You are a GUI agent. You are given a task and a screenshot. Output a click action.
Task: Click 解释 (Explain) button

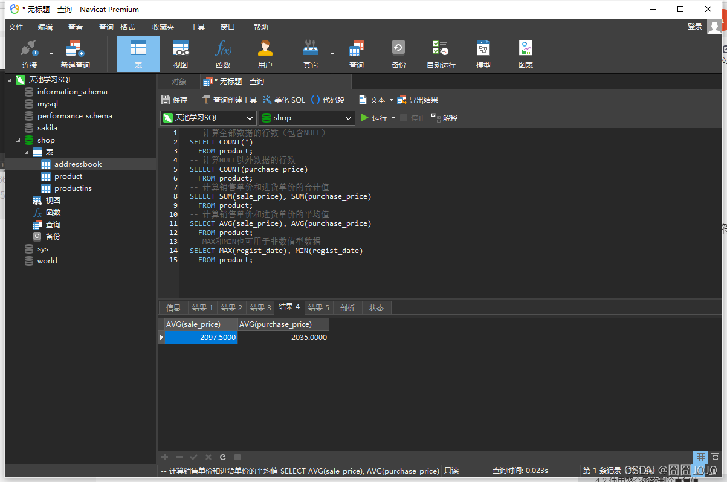[444, 118]
